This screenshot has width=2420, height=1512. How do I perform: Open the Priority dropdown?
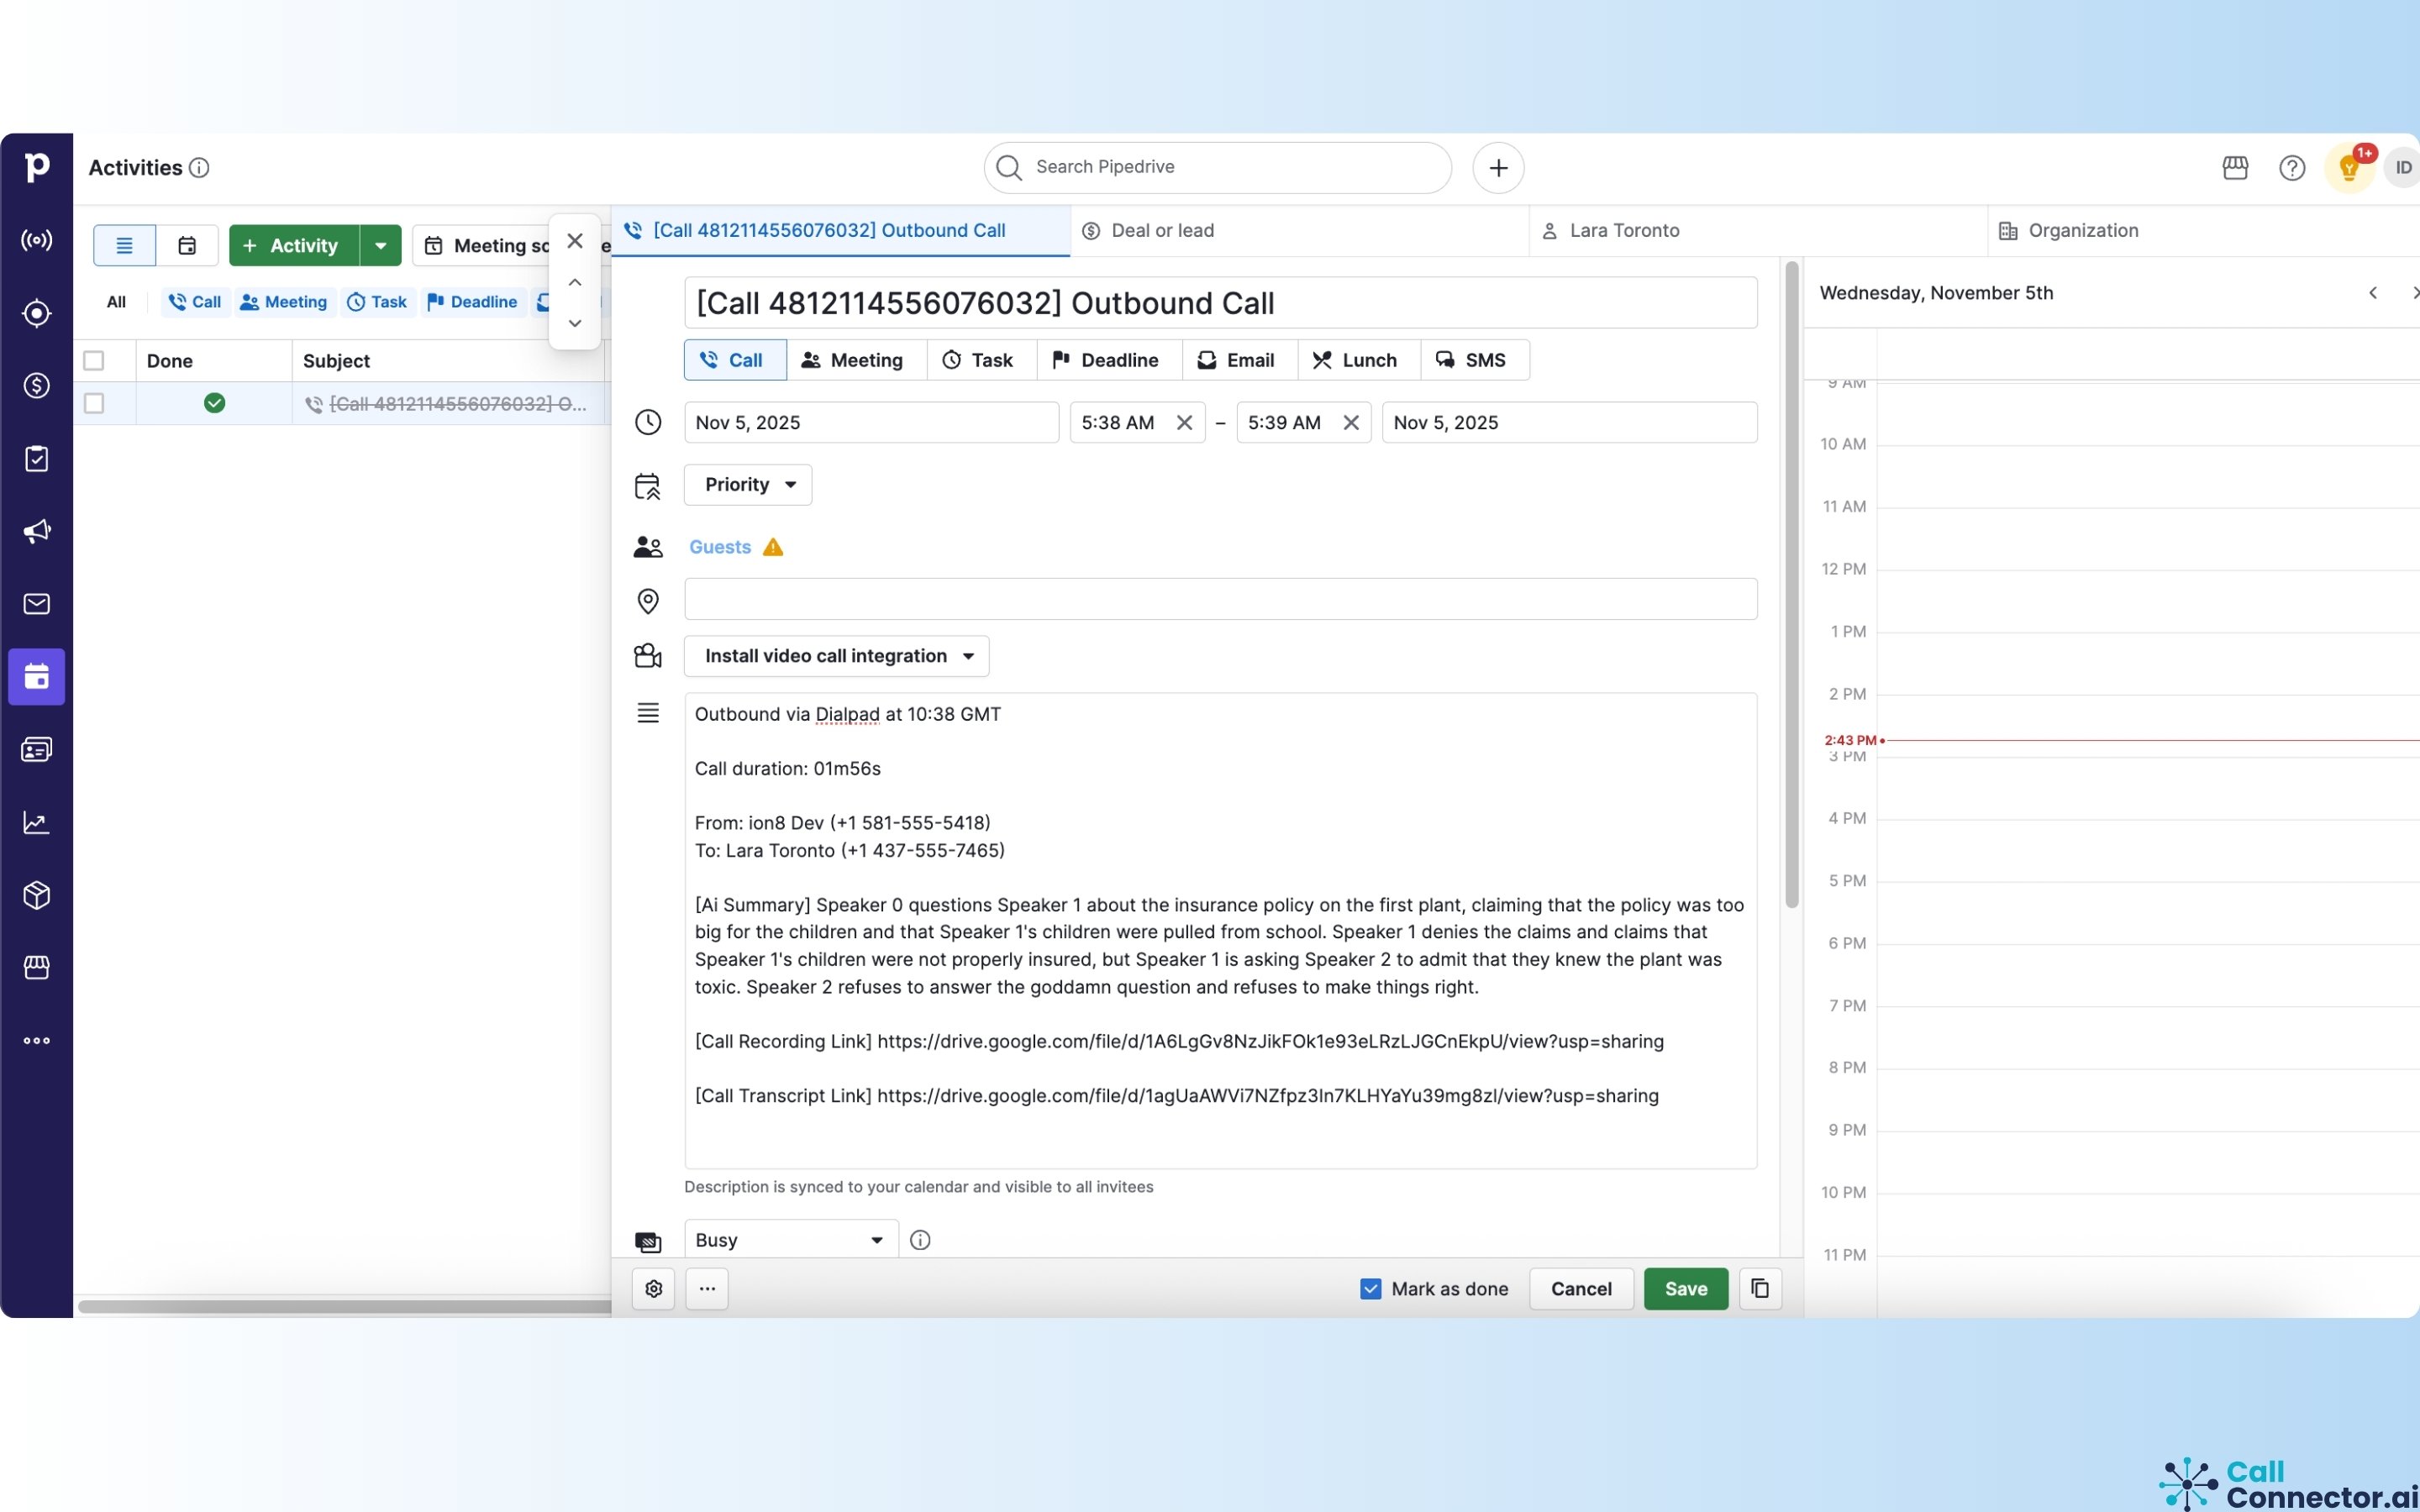point(748,485)
